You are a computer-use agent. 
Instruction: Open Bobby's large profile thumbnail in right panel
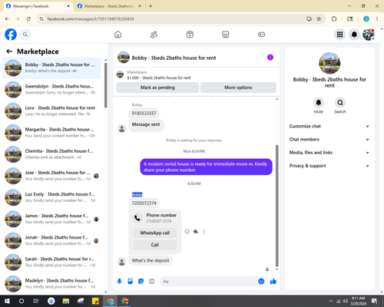tap(329, 63)
